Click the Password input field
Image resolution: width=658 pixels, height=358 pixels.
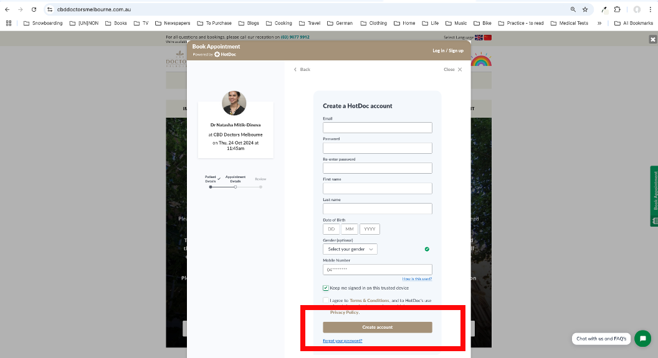coord(377,148)
